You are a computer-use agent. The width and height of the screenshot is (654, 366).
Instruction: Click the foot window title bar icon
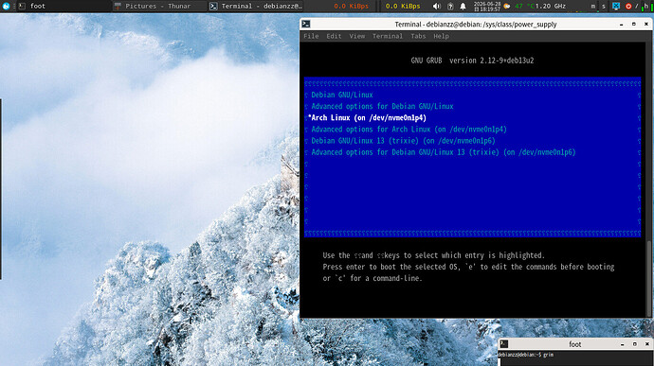coord(504,344)
